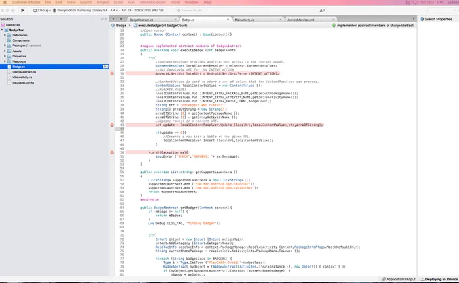Open the Window menu

[192, 2]
